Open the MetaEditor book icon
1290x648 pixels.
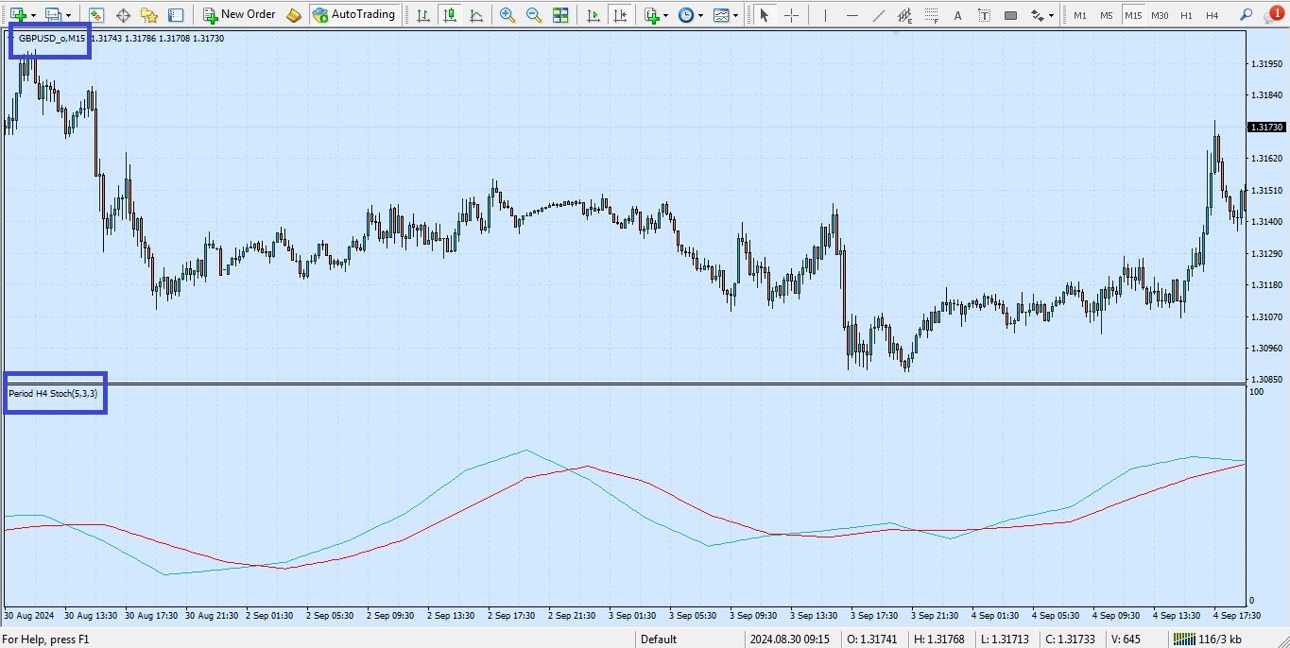(294, 15)
